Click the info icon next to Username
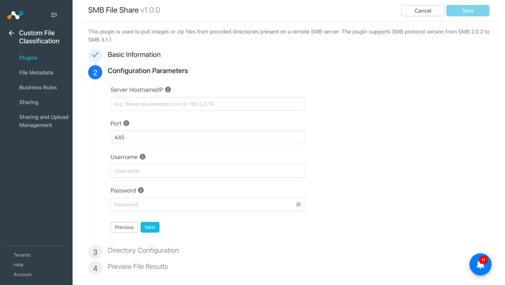Screen dimensions: 505x285 pos(143,157)
